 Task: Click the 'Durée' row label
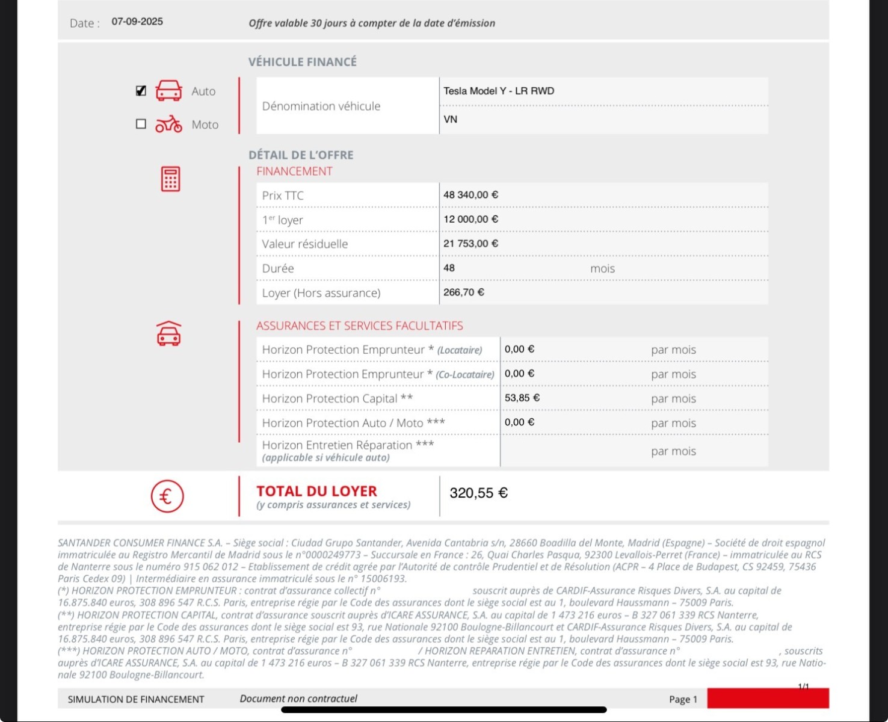point(278,268)
